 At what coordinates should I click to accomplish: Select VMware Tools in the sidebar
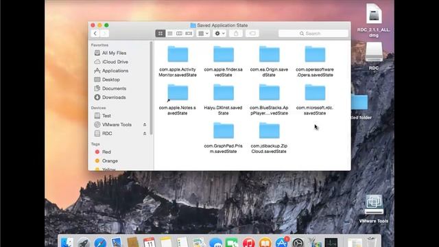click(x=117, y=124)
